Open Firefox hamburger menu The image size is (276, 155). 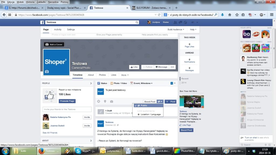point(271,15)
